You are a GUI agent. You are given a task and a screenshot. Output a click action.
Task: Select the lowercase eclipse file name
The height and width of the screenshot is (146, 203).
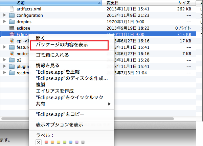coord(23,28)
